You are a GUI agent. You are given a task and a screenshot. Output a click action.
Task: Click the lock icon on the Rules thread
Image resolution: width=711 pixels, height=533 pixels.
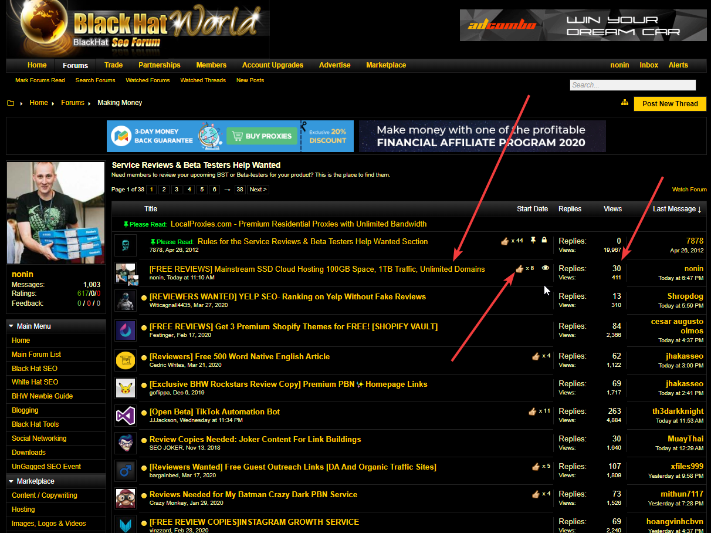coord(544,240)
